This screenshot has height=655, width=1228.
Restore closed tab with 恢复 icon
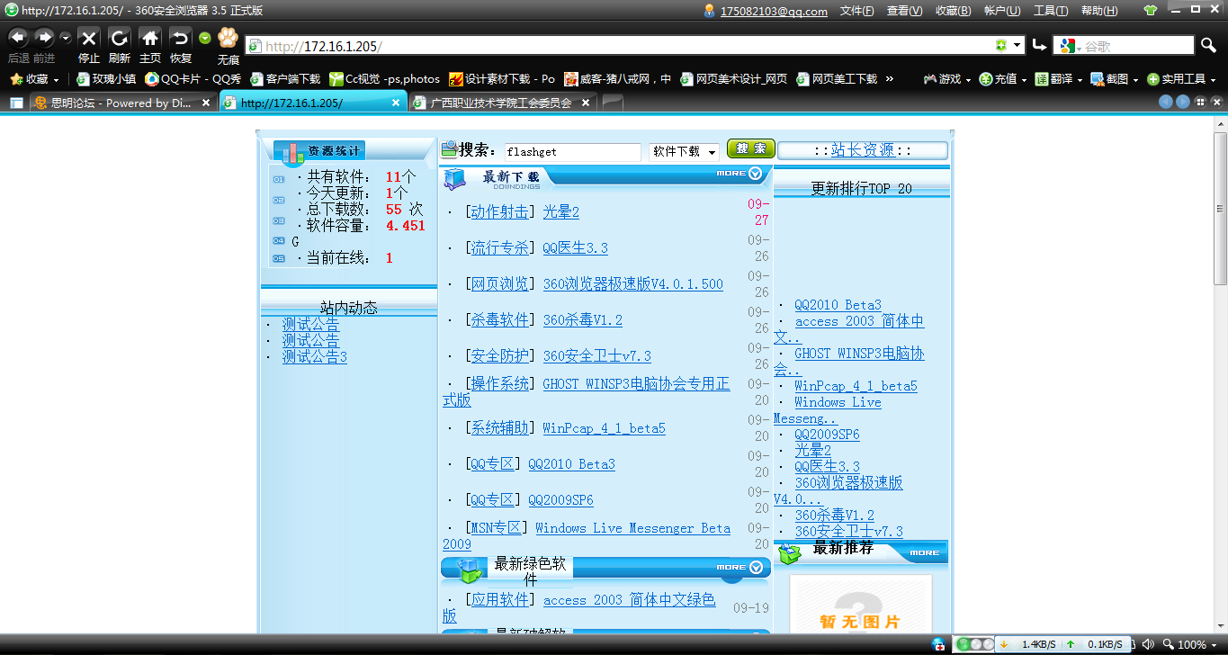tap(181, 38)
